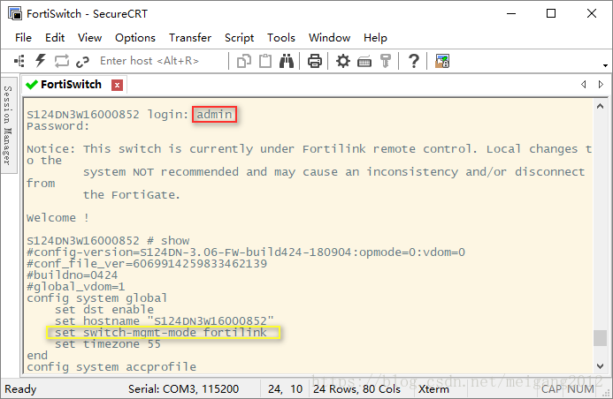Click 'set dst enable' line
Image resolution: width=613 pixels, height=399 pixels.
[104, 310]
